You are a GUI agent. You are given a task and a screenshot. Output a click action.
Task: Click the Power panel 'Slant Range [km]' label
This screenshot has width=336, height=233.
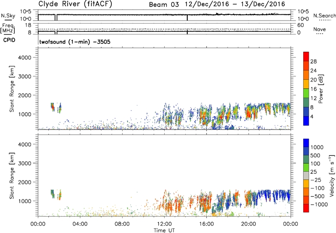(12, 89)
